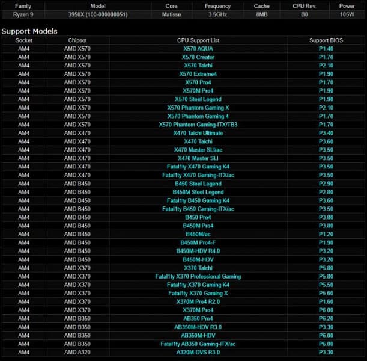Click BIOS P1.20 for B450M/ac
367x361 pixels.
coord(326,234)
